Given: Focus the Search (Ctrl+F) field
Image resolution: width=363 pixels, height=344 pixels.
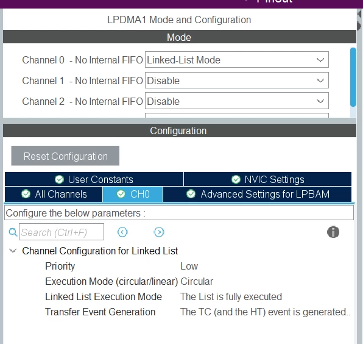Looking at the screenshot, I should (62, 232).
